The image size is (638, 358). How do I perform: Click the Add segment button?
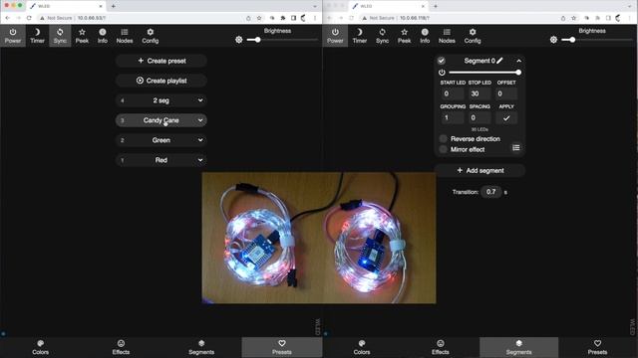(x=480, y=170)
